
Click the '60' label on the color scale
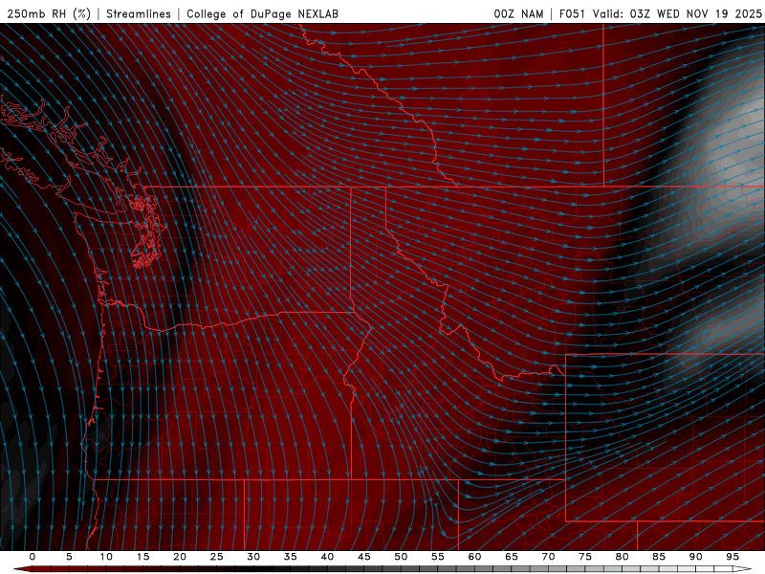[474, 557]
